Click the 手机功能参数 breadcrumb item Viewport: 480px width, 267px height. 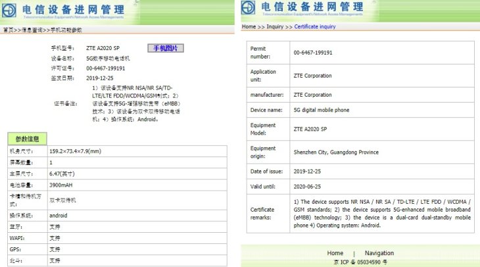click(x=66, y=30)
